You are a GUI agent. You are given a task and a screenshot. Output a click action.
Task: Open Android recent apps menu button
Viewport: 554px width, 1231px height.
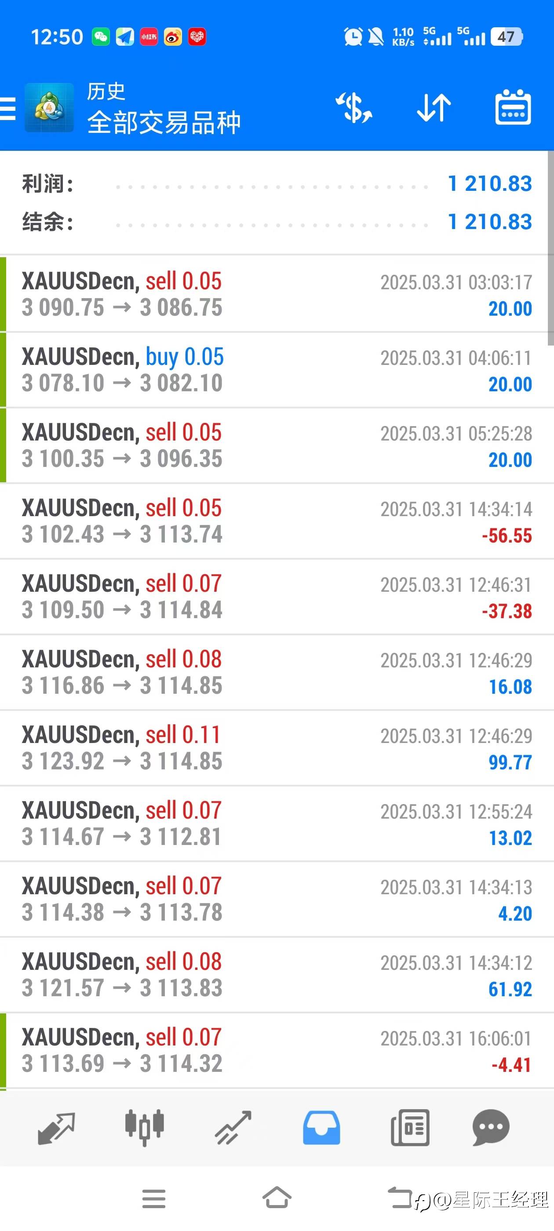click(153, 1198)
